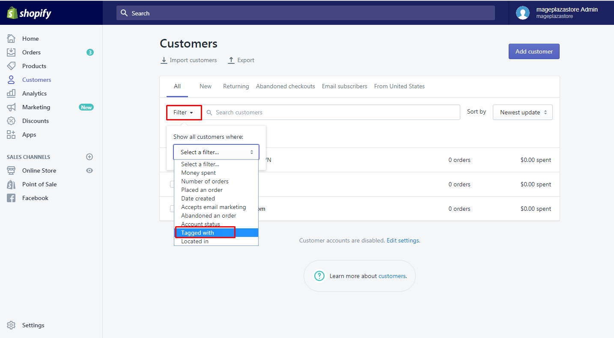The width and height of the screenshot is (614, 338).
Task: Click the Online Store storefront icon
Action: tap(11, 170)
